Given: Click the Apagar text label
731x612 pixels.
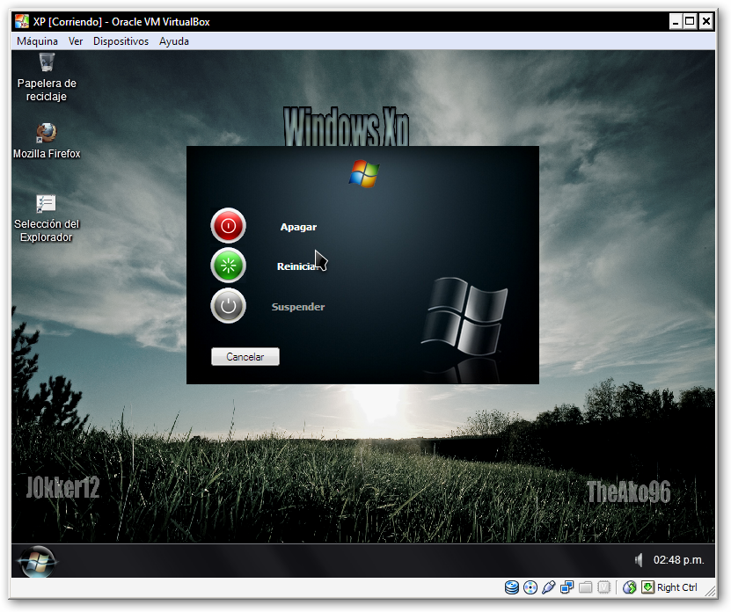Looking at the screenshot, I should click(298, 227).
